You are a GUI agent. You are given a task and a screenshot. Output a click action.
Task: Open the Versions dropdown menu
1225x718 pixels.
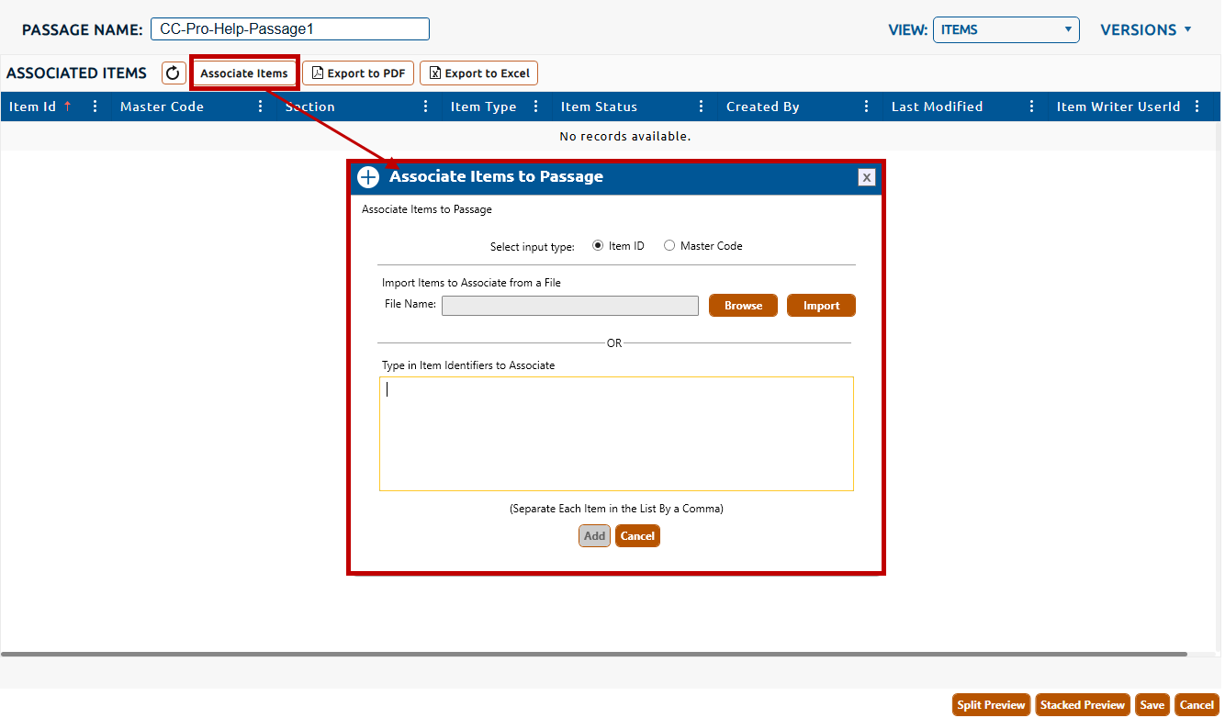tap(1146, 29)
